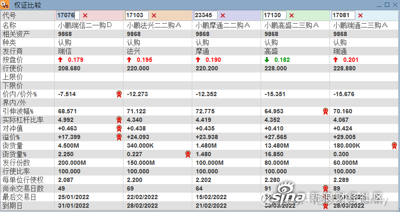Remove warrant 23345 with red X
Screen dimensions: 400x212
click(x=223, y=15)
